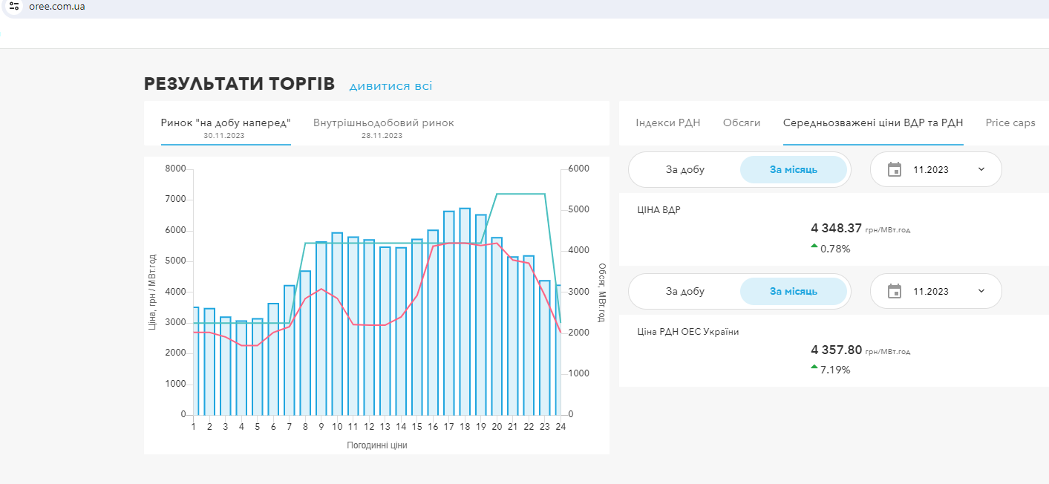Image resolution: width=1049 pixels, height=484 pixels.
Task: Select Середньозважені ціни ВДР та РДН tab
Action: click(x=873, y=122)
